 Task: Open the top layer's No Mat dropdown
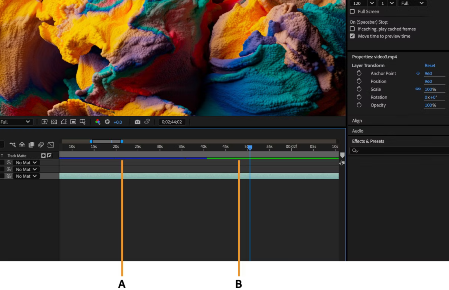pyautogui.click(x=26, y=162)
